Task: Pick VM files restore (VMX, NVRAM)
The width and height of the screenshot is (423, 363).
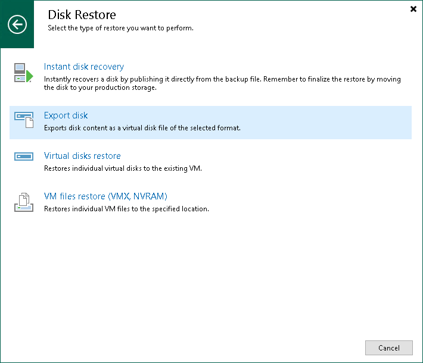Action: pos(105,196)
